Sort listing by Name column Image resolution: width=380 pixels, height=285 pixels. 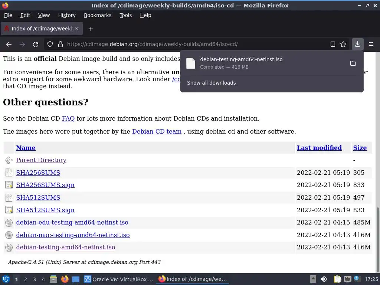[26, 148]
